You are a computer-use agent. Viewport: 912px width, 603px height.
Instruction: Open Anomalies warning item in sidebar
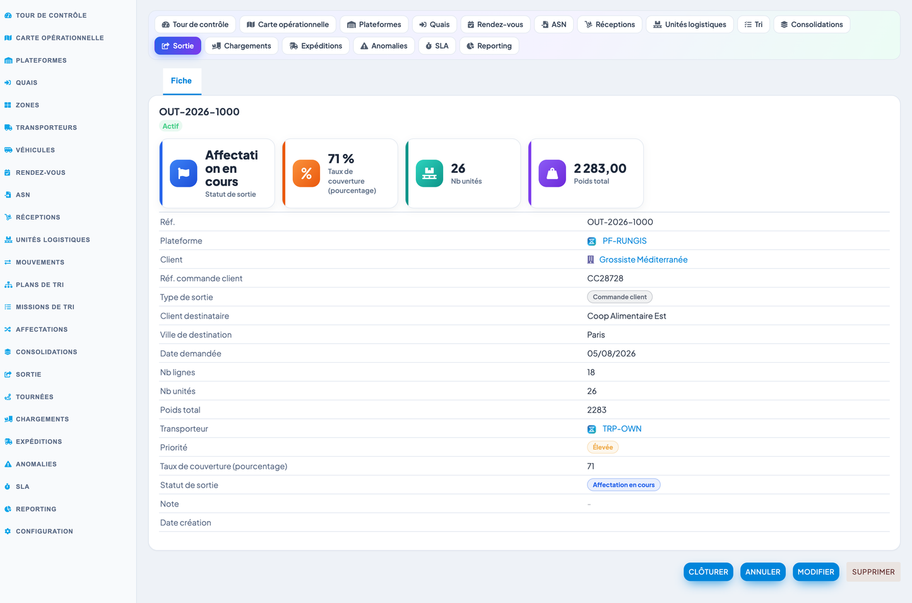(36, 464)
